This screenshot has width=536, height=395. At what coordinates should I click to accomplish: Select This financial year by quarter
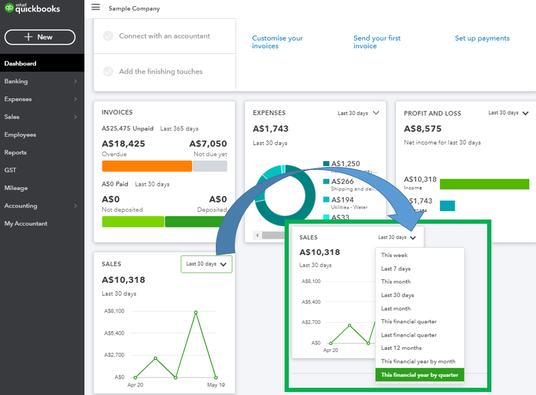(x=420, y=375)
